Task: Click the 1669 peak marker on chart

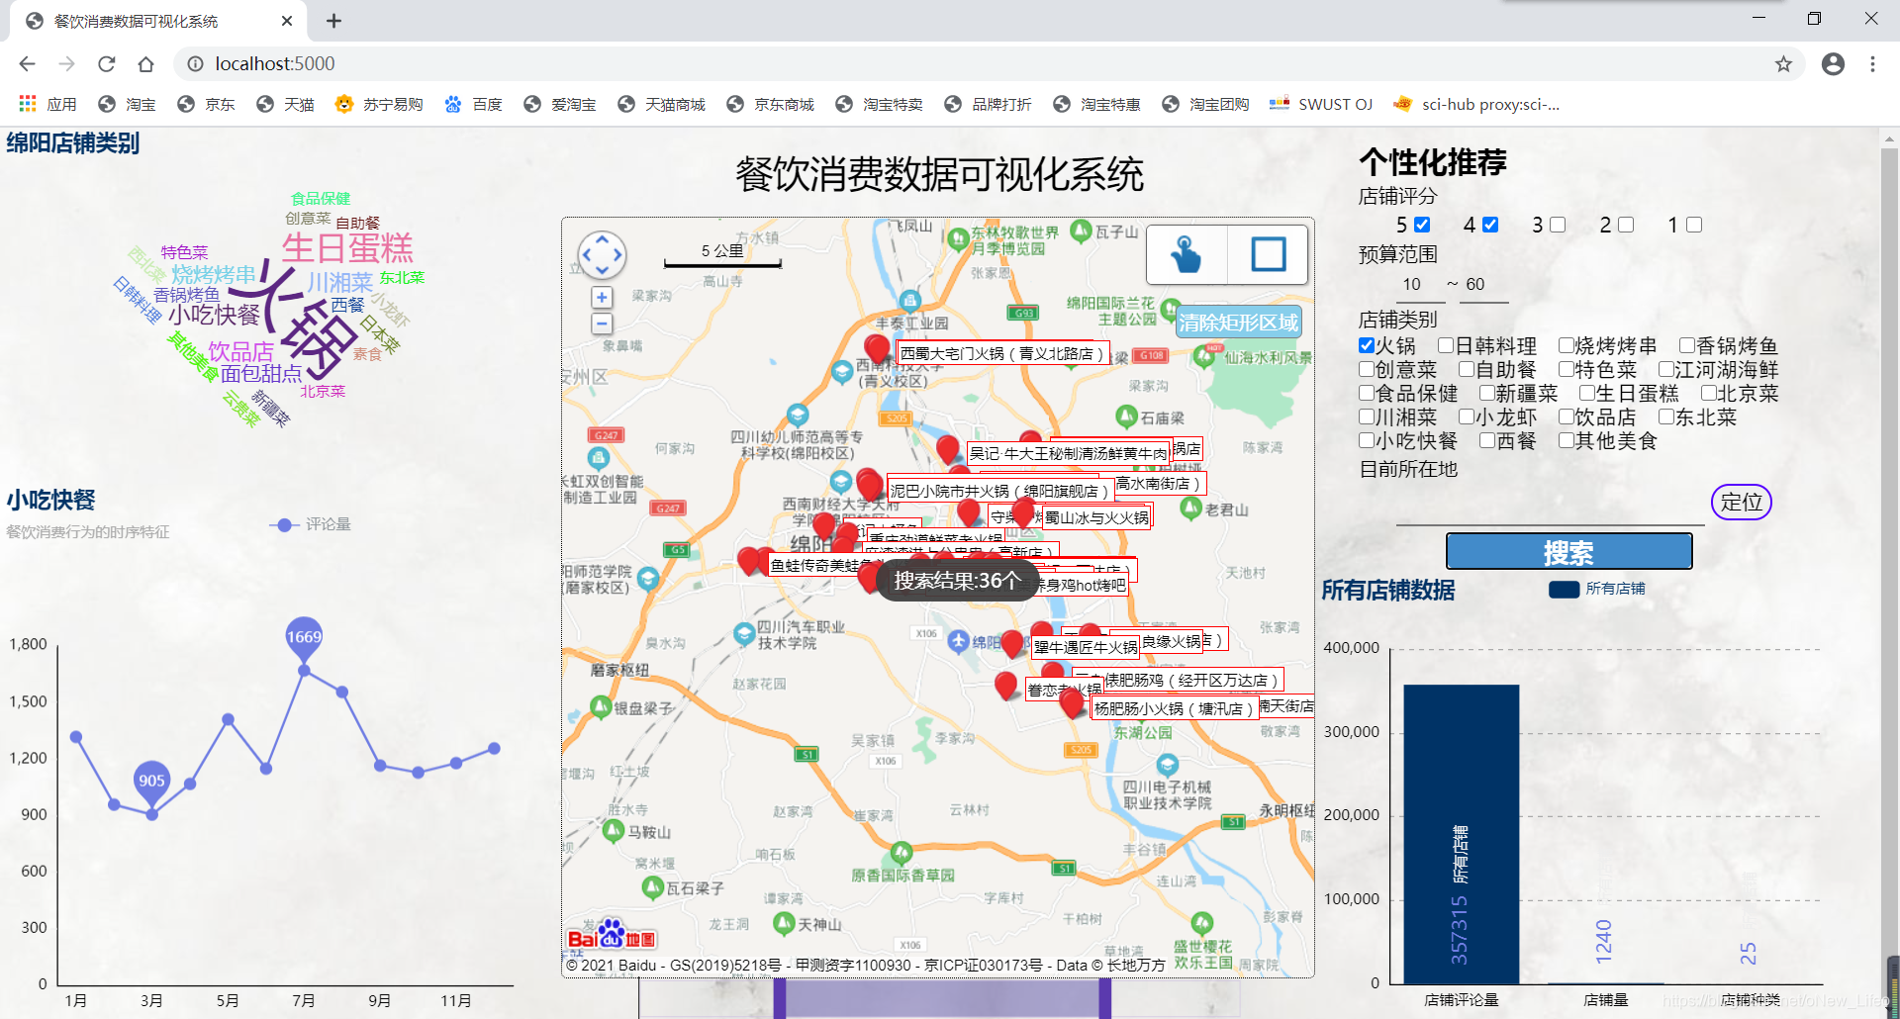Action: click(x=304, y=638)
